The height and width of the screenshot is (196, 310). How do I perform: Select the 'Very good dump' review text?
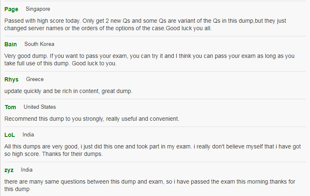click(149, 60)
